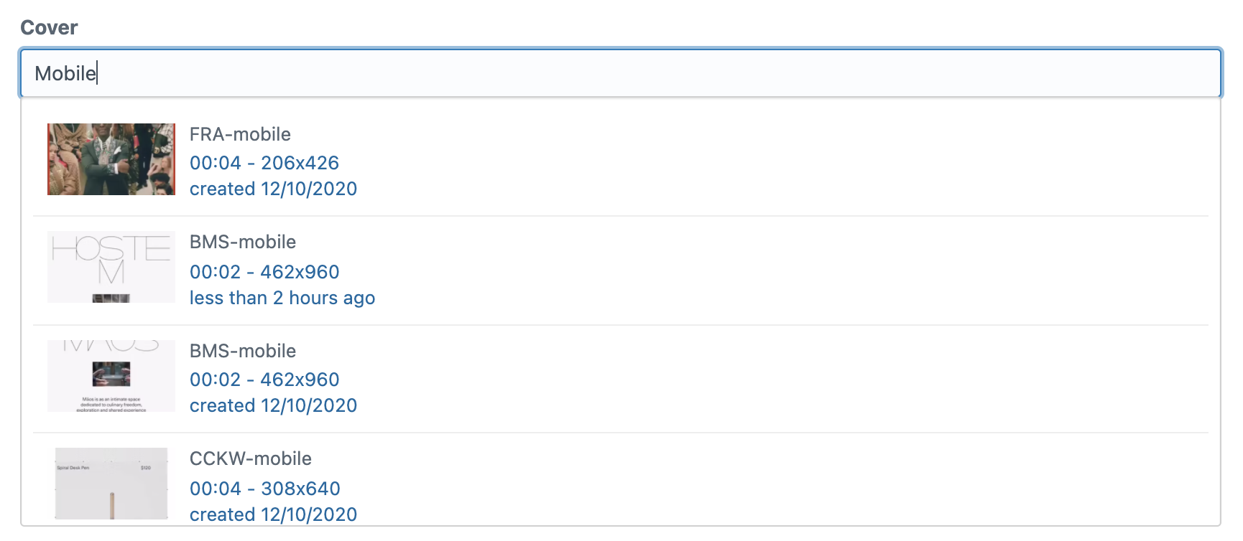Click "created 12/10/2020" under CCKW-mobile
1243x541 pixels.
tap(273, 514)
